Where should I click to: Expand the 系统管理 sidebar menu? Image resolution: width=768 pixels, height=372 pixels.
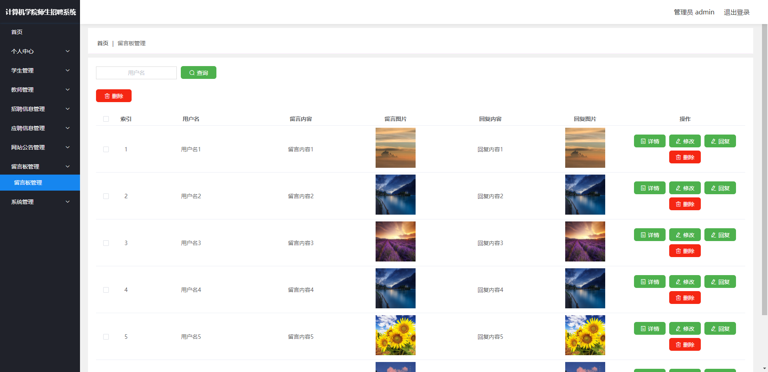point(40,202)
